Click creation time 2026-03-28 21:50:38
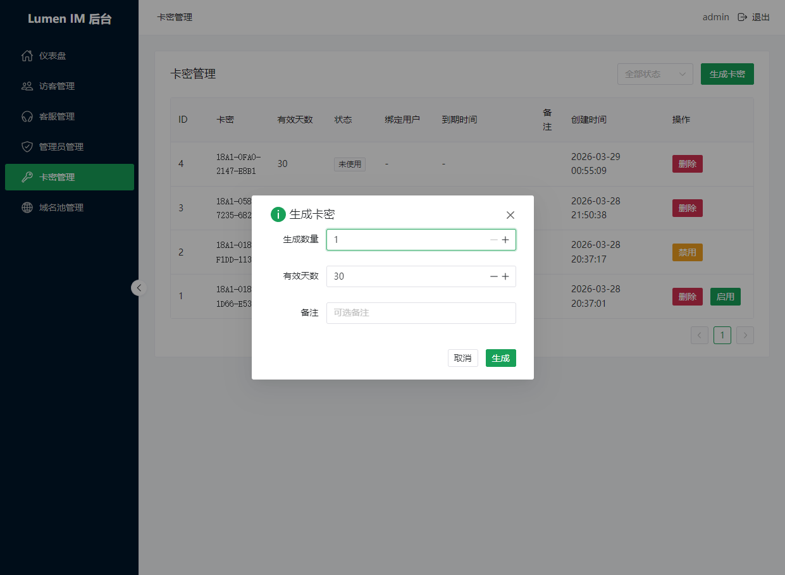 click(596, 208)
